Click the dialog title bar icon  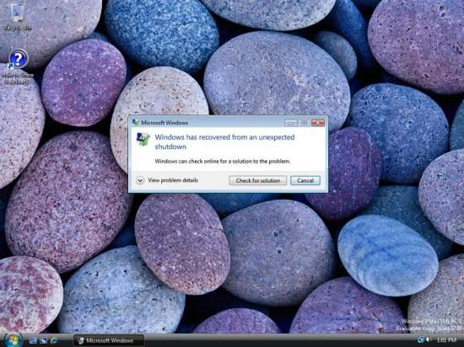136,123
